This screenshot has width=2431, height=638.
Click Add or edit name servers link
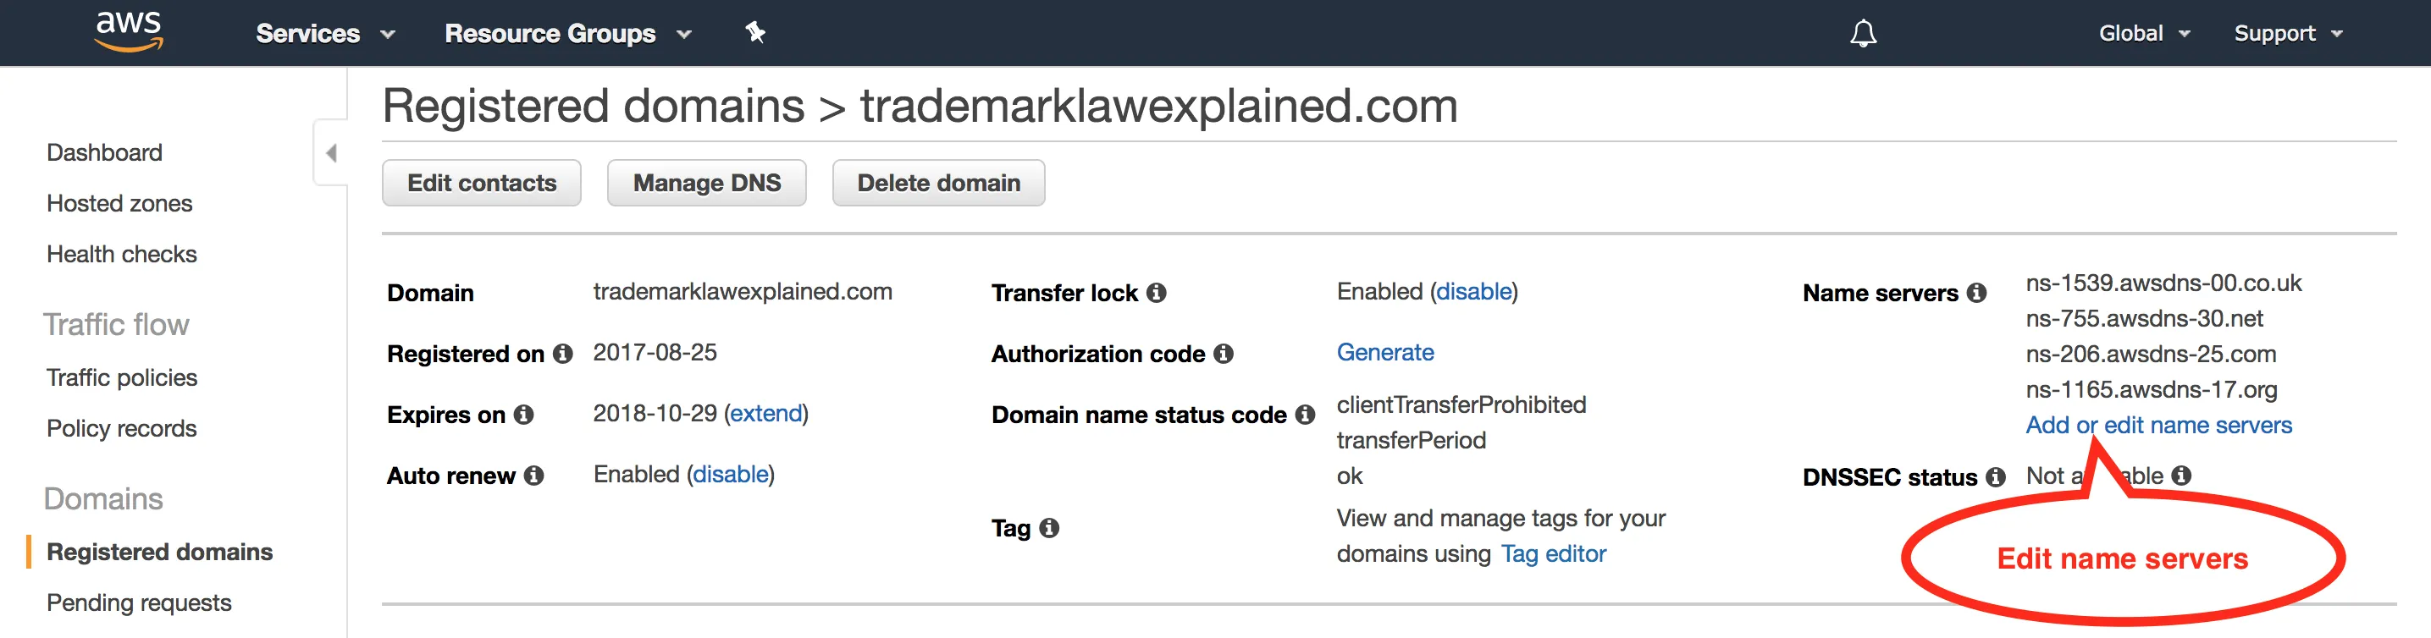2158,425
